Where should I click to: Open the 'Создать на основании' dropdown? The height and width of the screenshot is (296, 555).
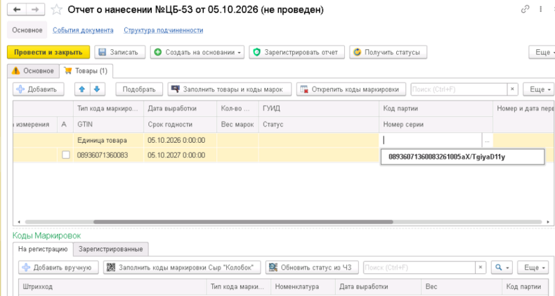pos(197,53)
